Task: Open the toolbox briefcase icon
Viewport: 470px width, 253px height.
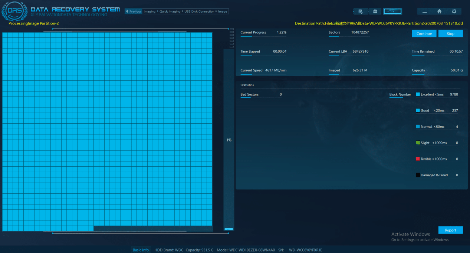Action: point(375,11)
